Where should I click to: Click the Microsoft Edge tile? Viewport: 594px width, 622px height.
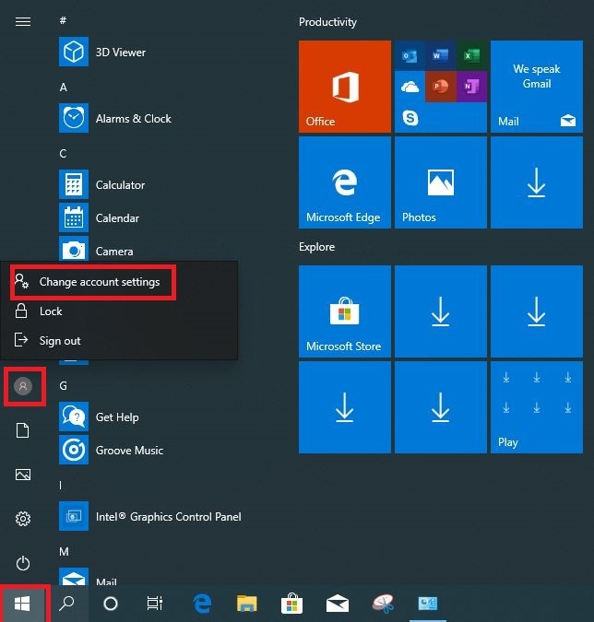(344, 182)
